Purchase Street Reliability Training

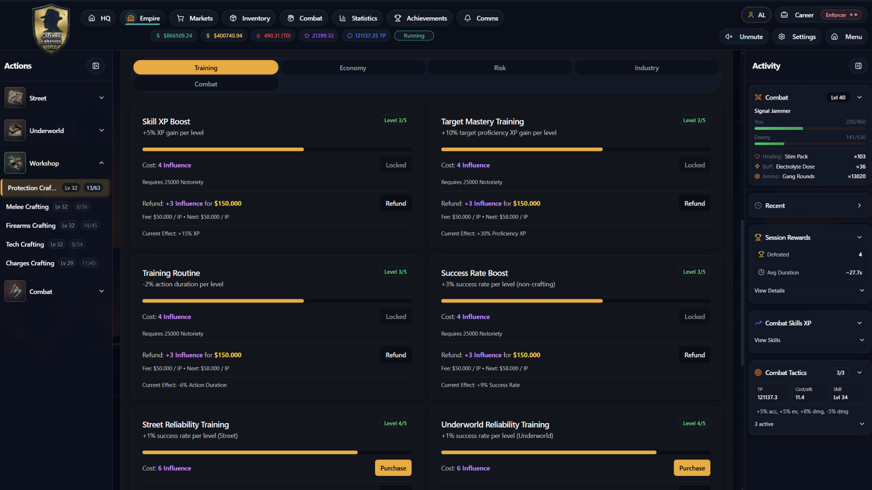[x=393, y=468]
